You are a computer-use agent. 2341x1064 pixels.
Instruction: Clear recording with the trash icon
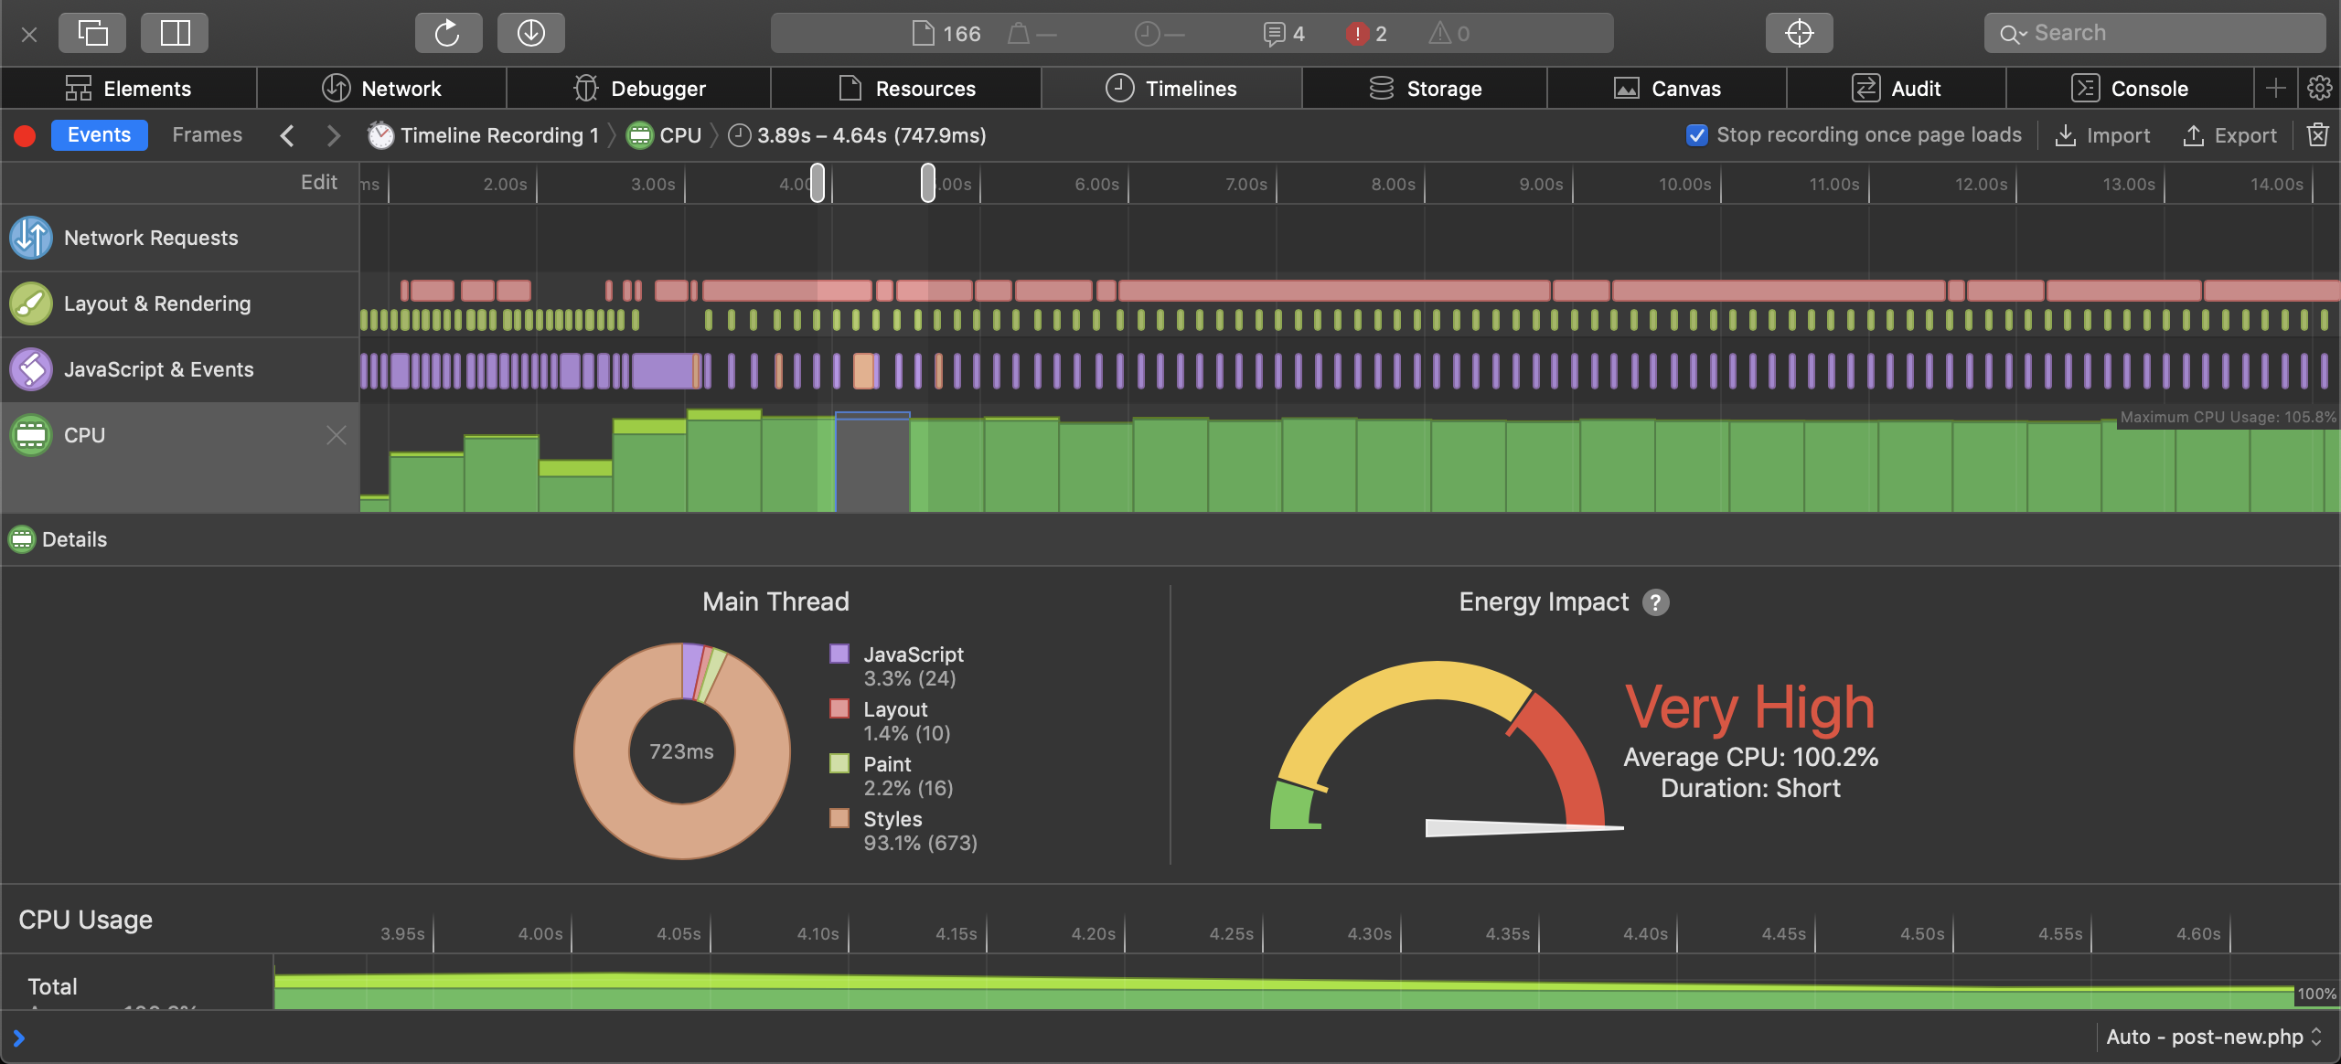pos(2317,135)
